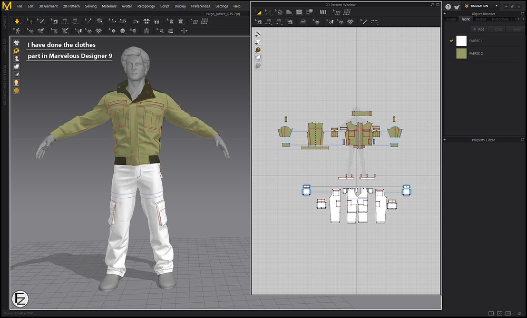This screenshot has width=527, height=318.
Task: Open the HISTORY side panel
Action: point(5,46)
